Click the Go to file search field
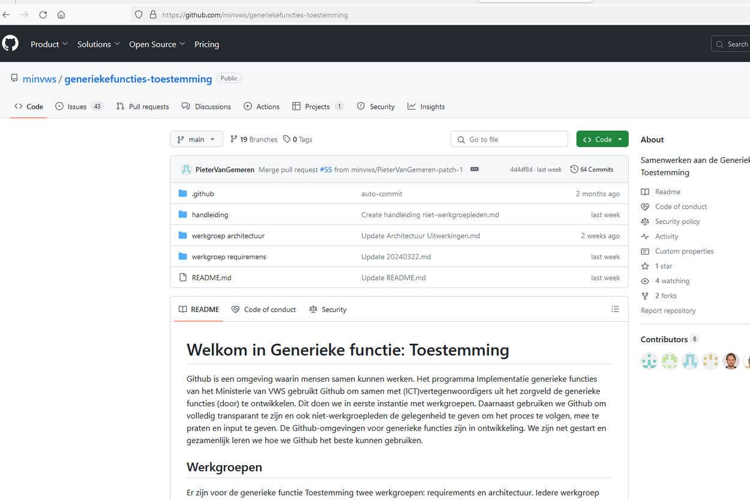750x500 pixels. pyautogui.click(x=509, y=139)
